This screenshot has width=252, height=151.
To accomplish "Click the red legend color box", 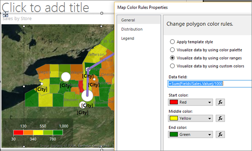I will (x=18, y=133).
